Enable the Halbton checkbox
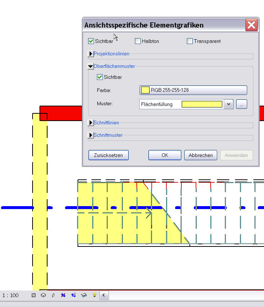This screenshot has height=307, width=264. click(138, 41)
